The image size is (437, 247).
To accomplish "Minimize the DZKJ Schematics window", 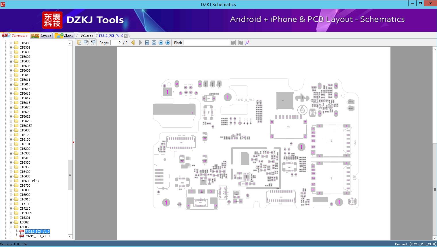I will pos(412,3).
